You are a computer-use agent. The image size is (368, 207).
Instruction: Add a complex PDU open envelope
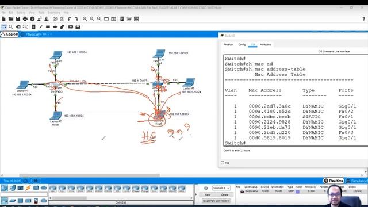point(78,27)
